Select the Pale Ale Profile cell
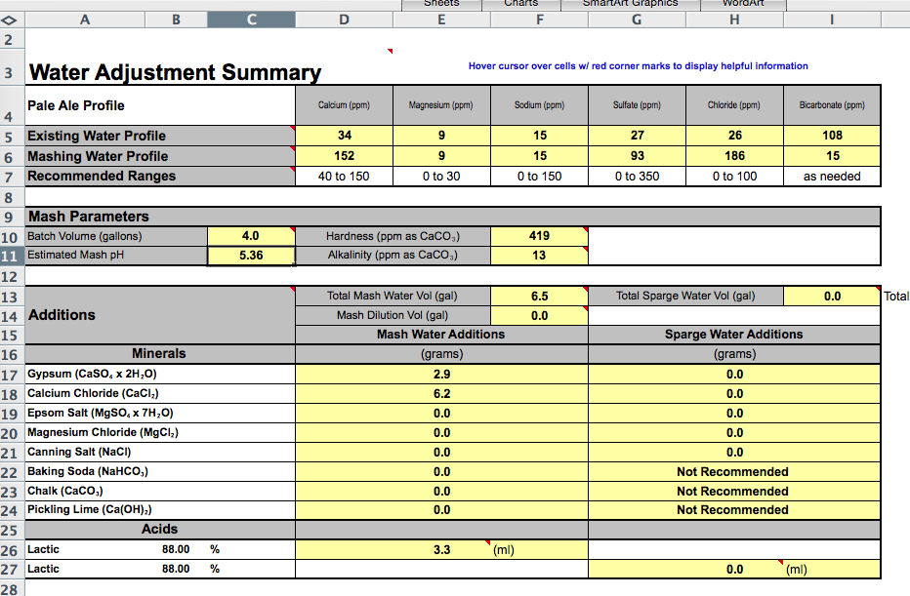This screenshot has width=910, height=596. (x=160, y=105)
